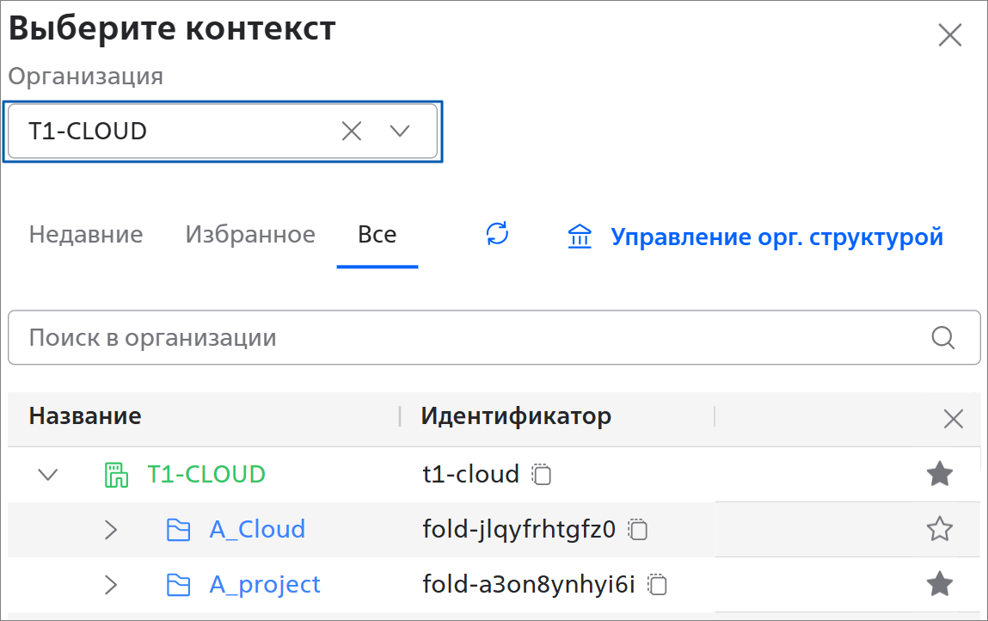The image size is (988, 621).
Task: Switch to the Недавние tab
Action: 86,235
